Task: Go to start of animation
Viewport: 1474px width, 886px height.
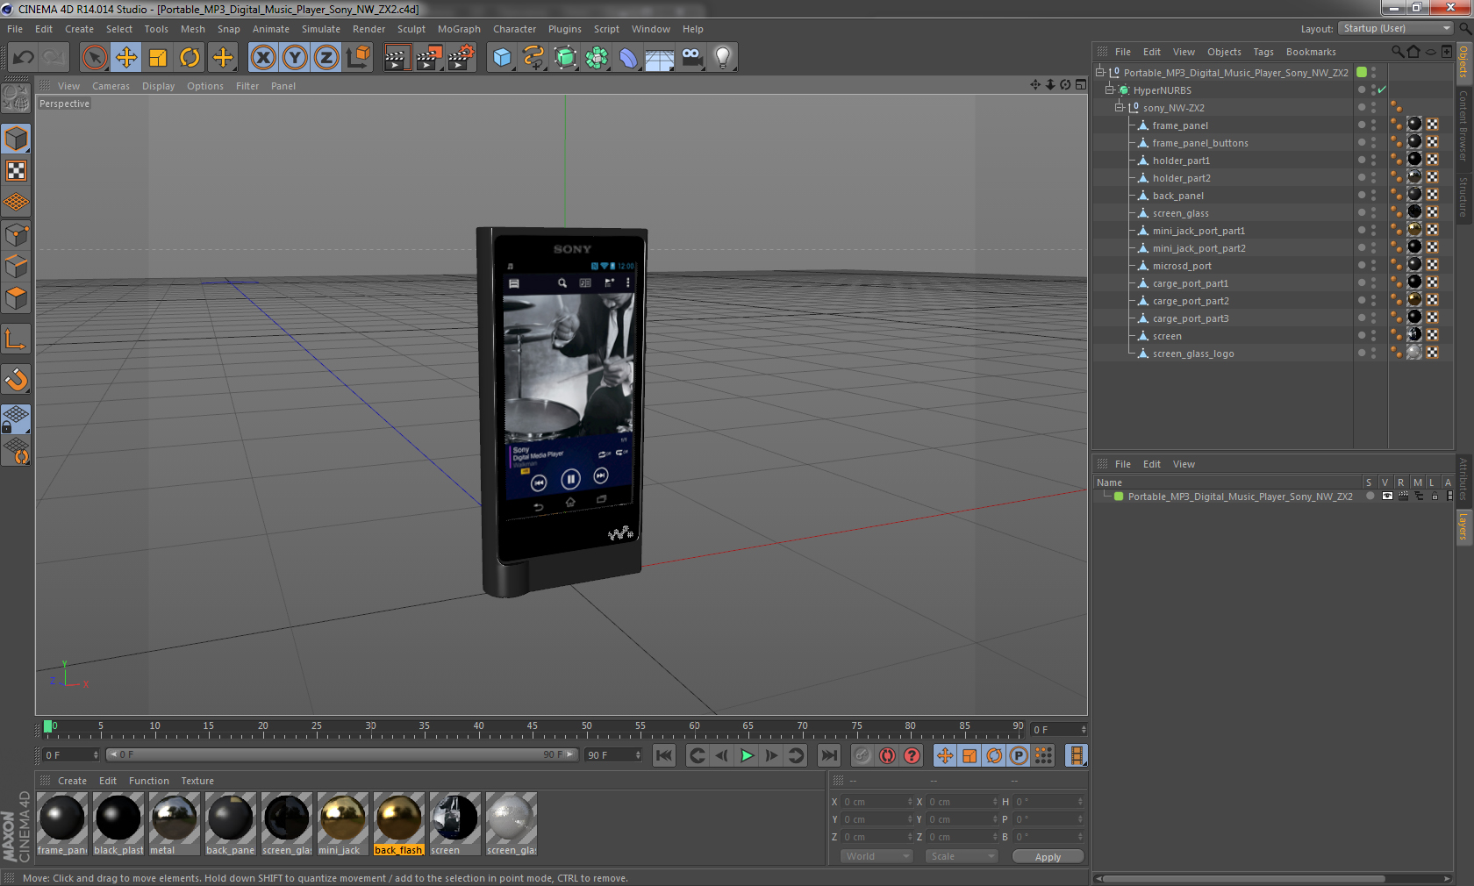Action: tap(664, 755)
